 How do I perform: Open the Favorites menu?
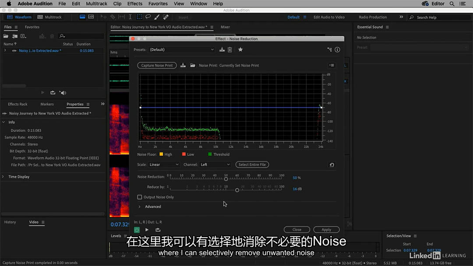(158, 3)
